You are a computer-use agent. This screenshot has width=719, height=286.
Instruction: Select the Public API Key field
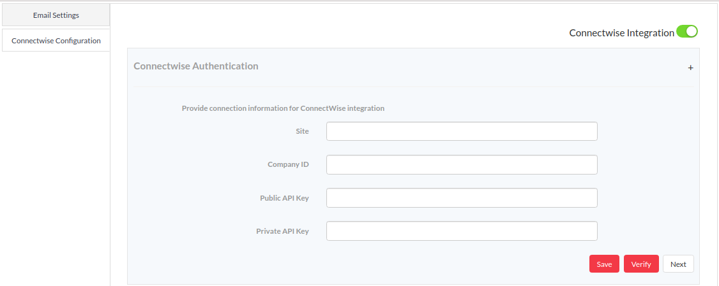click(x=462, y=197)
